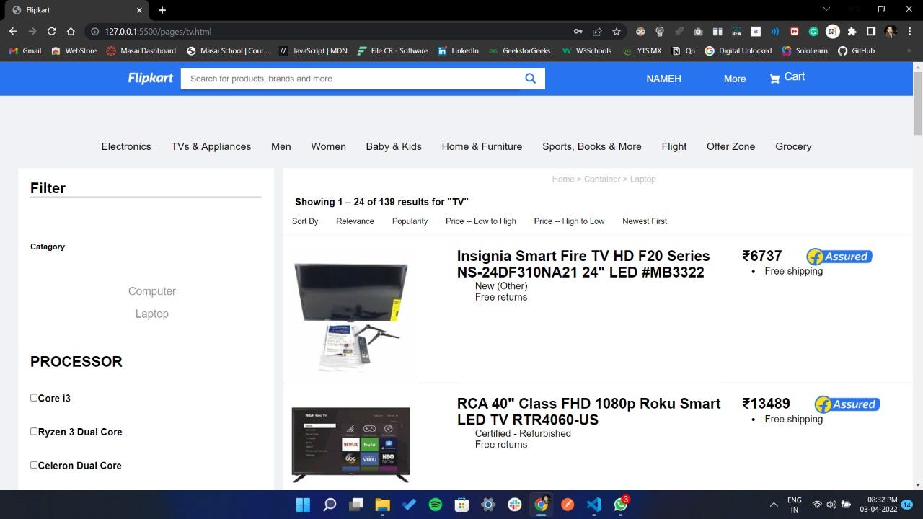
Task: Show hidden system tray icons chevron
Action: 774,505
